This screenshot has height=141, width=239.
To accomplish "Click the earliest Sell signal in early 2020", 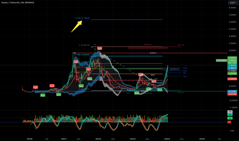I will tap(35, 87).
